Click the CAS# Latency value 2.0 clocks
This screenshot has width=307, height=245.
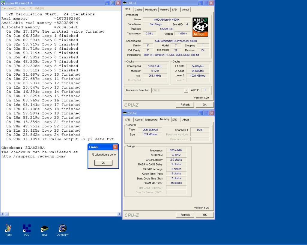click(176, 160)
